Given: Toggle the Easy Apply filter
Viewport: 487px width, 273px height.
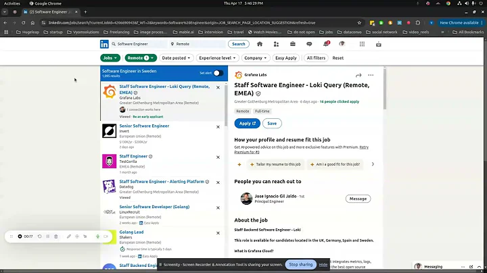Looking at the screenshot, I should (285, 58).
